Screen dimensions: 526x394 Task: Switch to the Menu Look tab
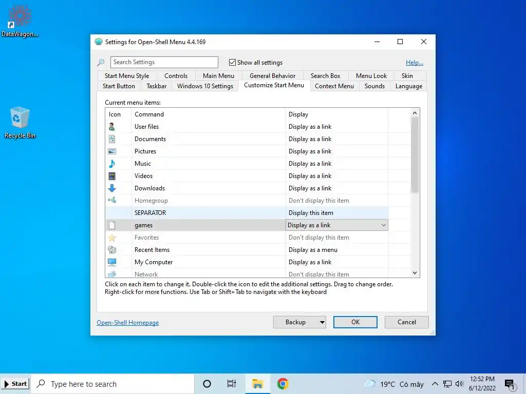pyautogui.click(x=371, y=76)
